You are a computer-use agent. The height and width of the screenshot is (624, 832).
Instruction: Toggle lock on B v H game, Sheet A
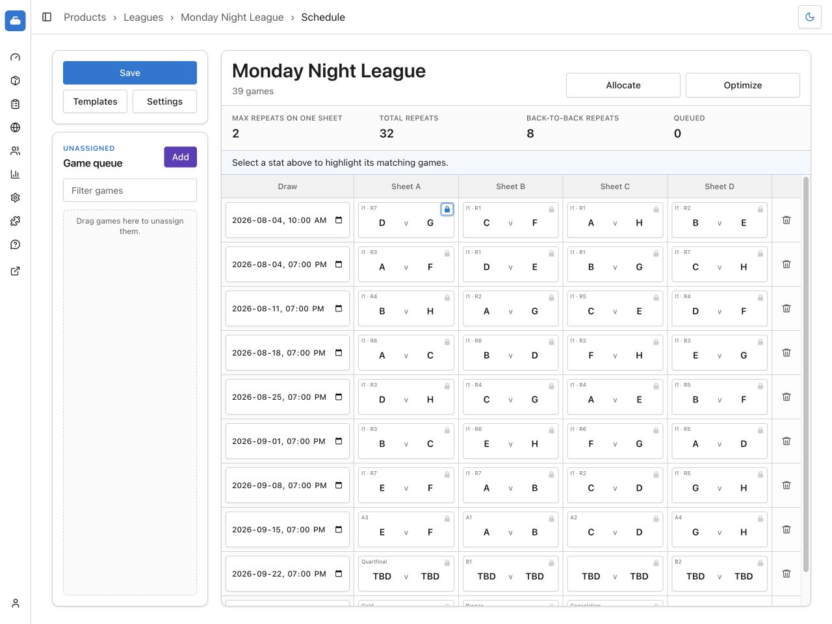447,298
